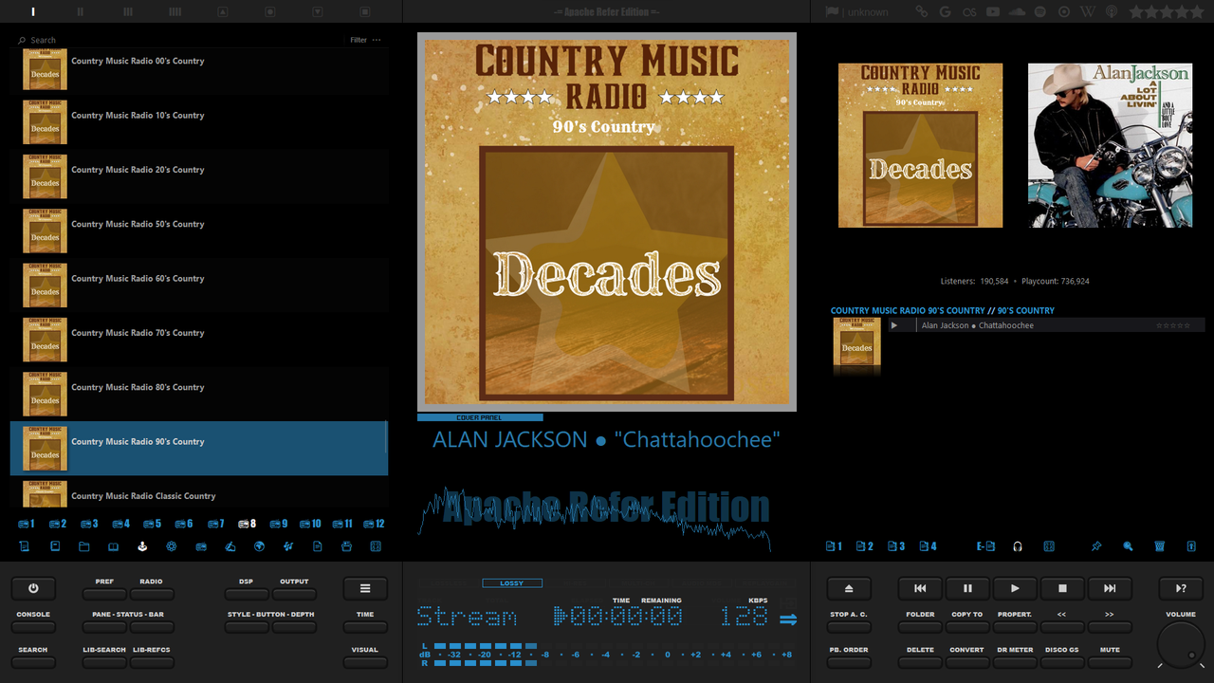1214x683 pixels.
Task: Click the scroll icon under radio presets
Action: pos(25,546)
